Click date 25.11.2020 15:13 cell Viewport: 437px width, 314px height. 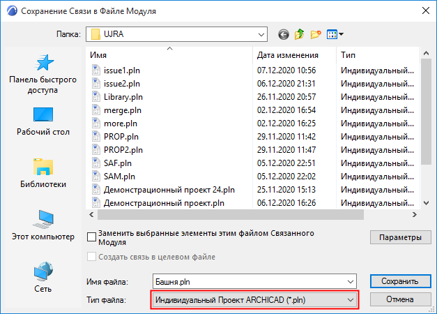[x=286, y=190]
